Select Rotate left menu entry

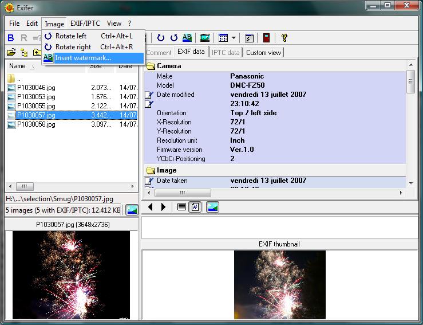71,36
